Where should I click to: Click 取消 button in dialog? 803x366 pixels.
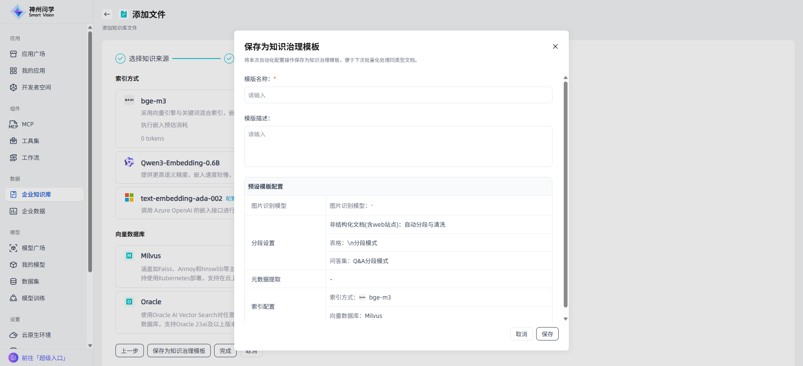(x=521, y=334)
